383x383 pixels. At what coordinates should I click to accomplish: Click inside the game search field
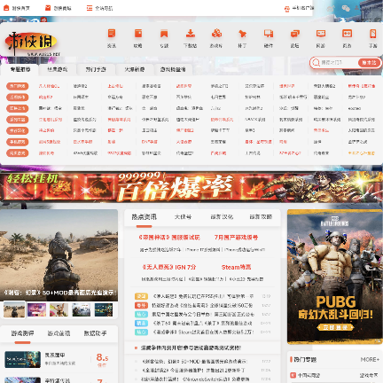(339, 63)
